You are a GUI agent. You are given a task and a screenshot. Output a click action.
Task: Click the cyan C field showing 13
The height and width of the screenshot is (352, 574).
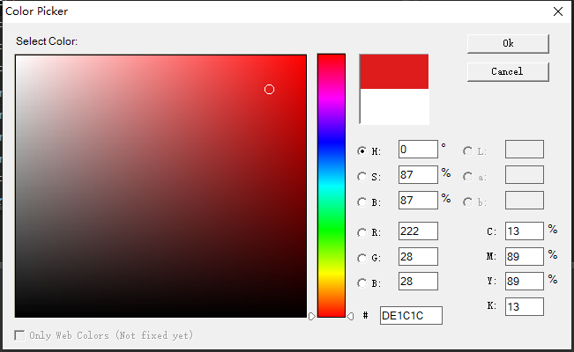point(525,231)
